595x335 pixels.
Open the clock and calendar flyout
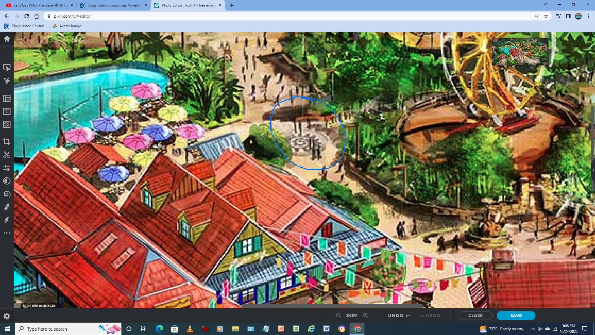point(569,329)
